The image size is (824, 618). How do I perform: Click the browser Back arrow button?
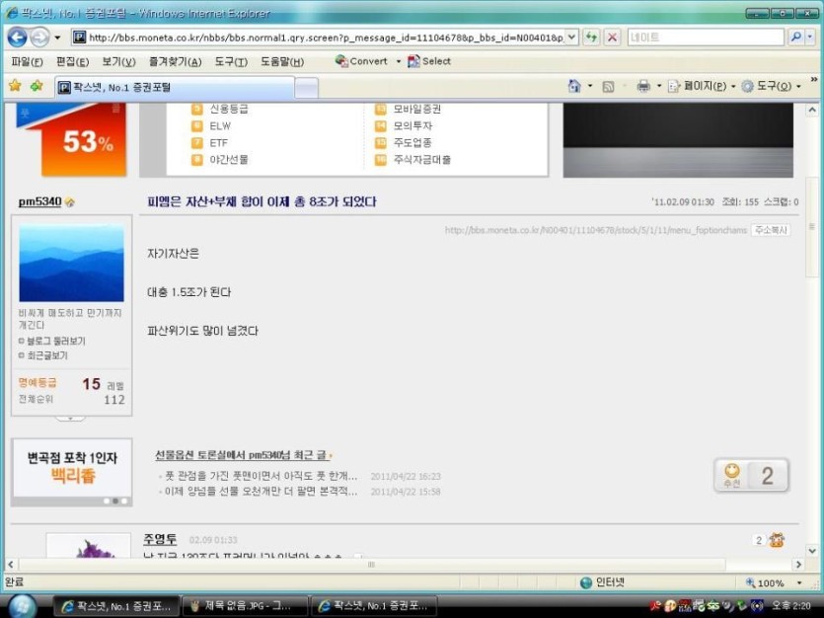(17, 38)
